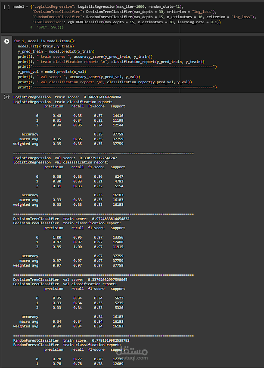The image size is (264, 368).
Task: Click the LogisticRegression val score output line
Action: tap(65, 158)
